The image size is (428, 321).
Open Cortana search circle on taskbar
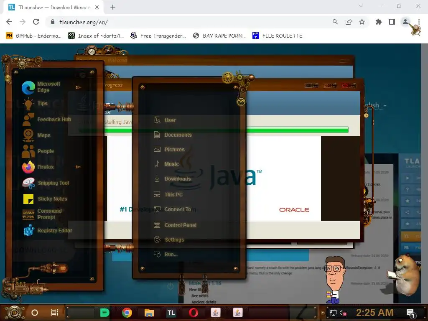(35, 313)
